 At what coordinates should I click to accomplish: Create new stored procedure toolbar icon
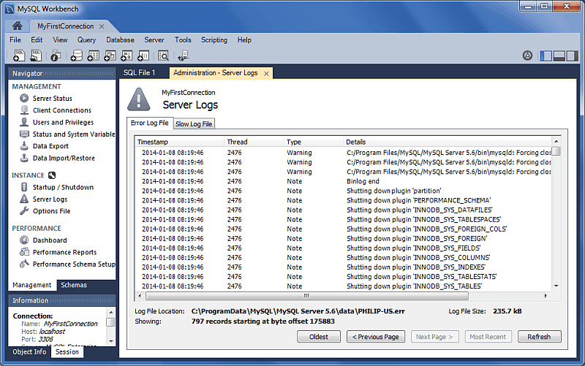(127, 56)
